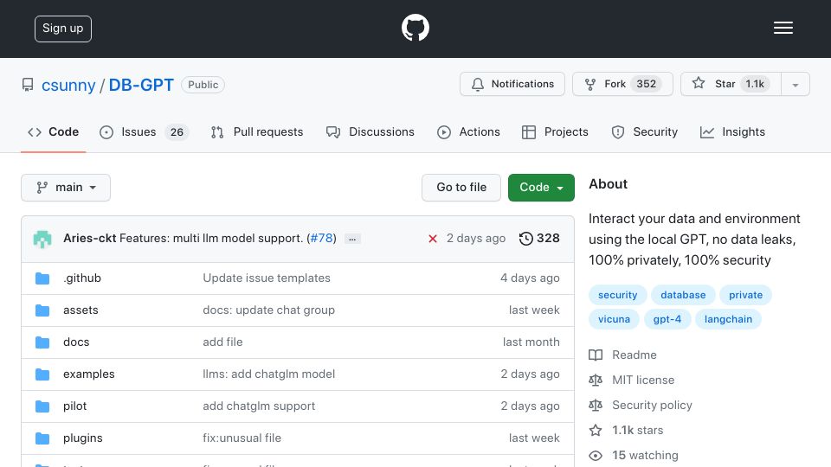Click the GitHub Octocat logo
Screen dimensions: 831x467
415,28
